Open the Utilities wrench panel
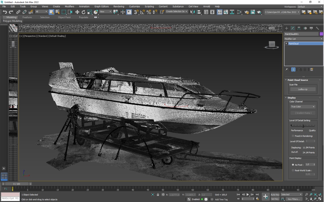Image resolution: width=324 pixels, height=202 pixels. (317, 28)
